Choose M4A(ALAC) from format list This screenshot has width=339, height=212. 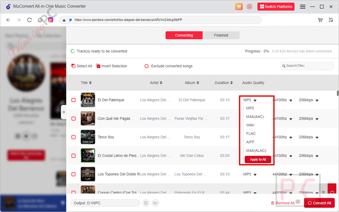click(x=256, y=151)
